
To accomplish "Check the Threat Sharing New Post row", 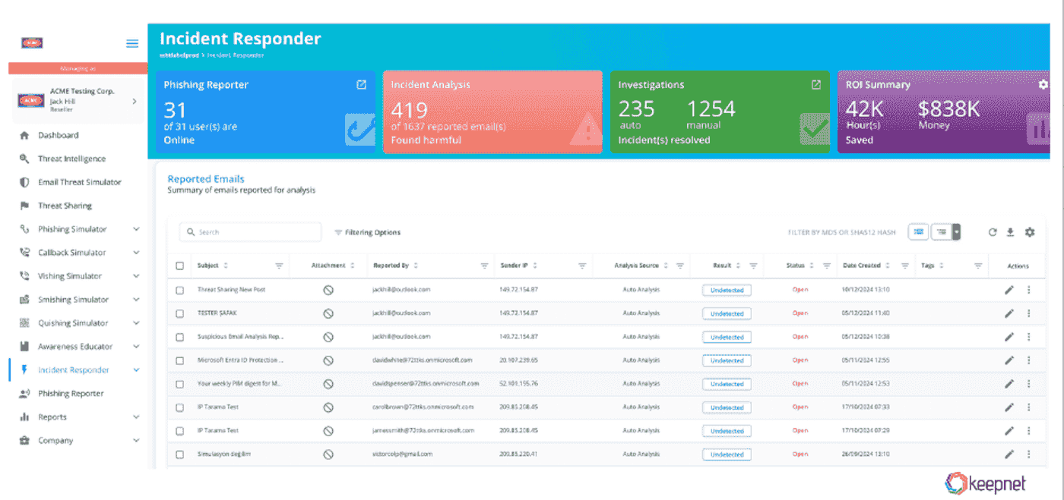I will [x=180, y=290].
